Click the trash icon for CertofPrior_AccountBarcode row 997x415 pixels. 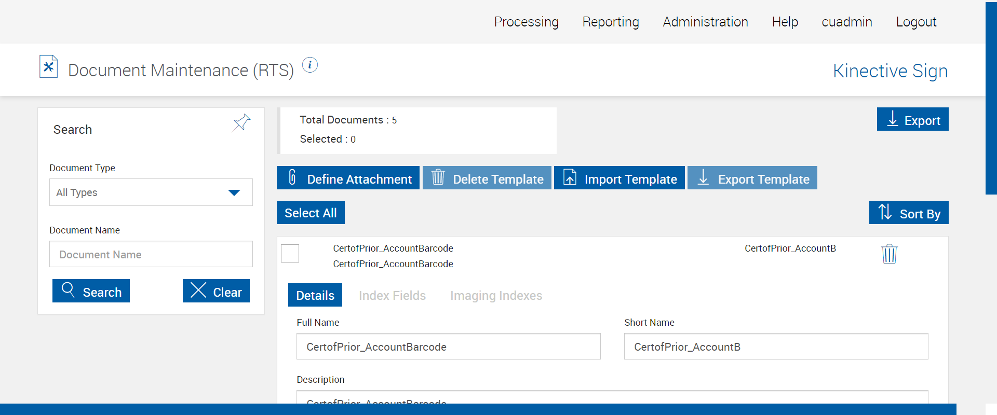889,254
